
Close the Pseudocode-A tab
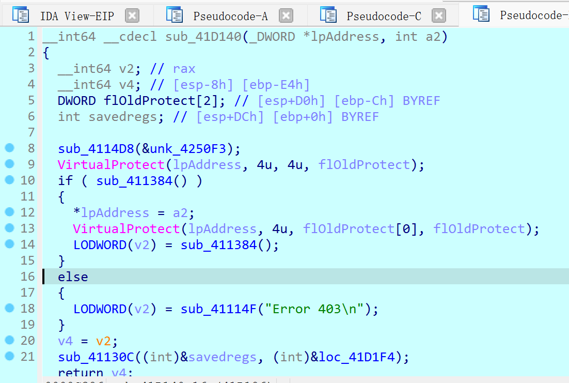click(x=286, y=16)
